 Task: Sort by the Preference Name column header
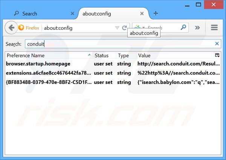click(x=49, y=55)
